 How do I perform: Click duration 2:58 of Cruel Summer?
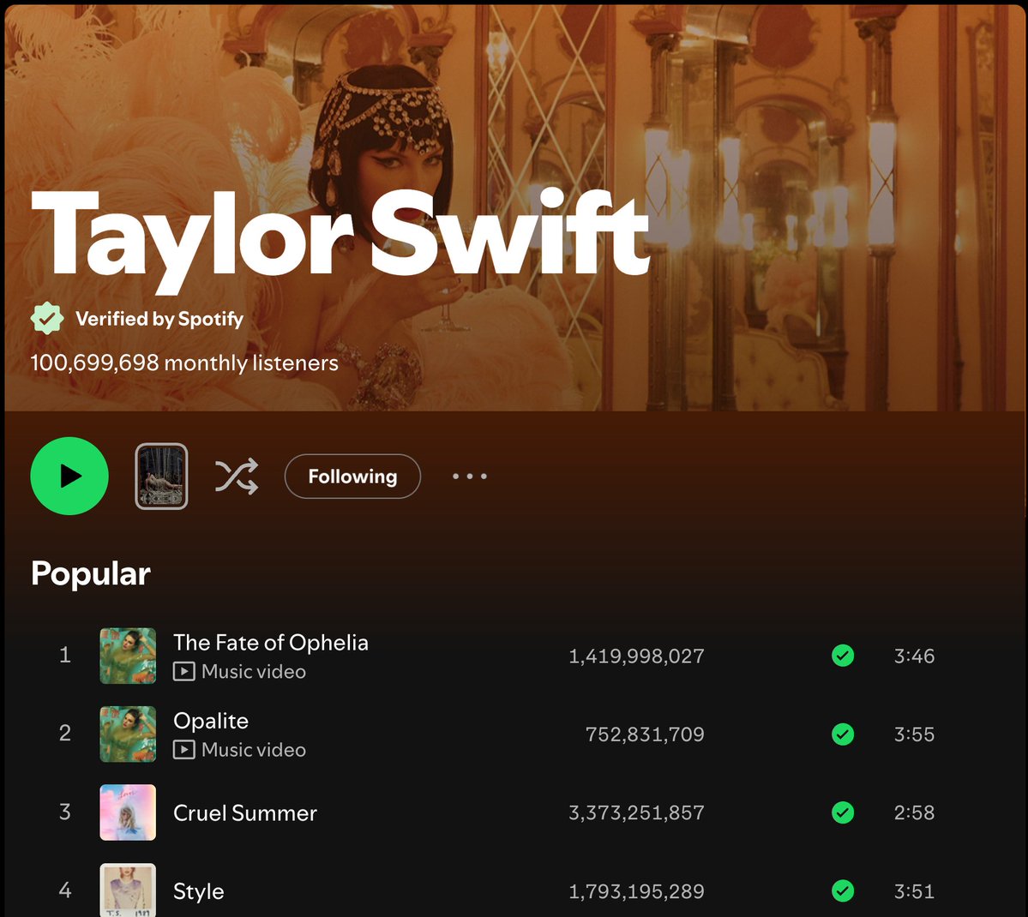915,812
